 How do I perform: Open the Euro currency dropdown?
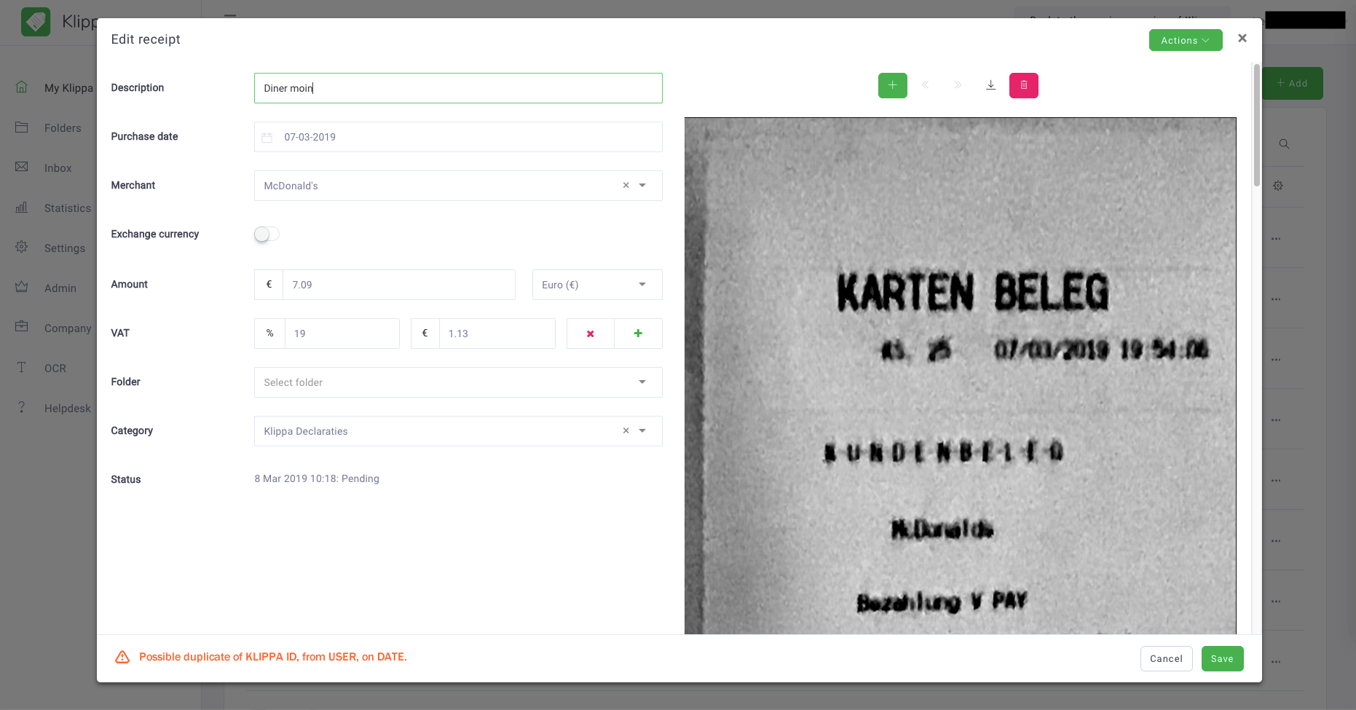point(596,285)
